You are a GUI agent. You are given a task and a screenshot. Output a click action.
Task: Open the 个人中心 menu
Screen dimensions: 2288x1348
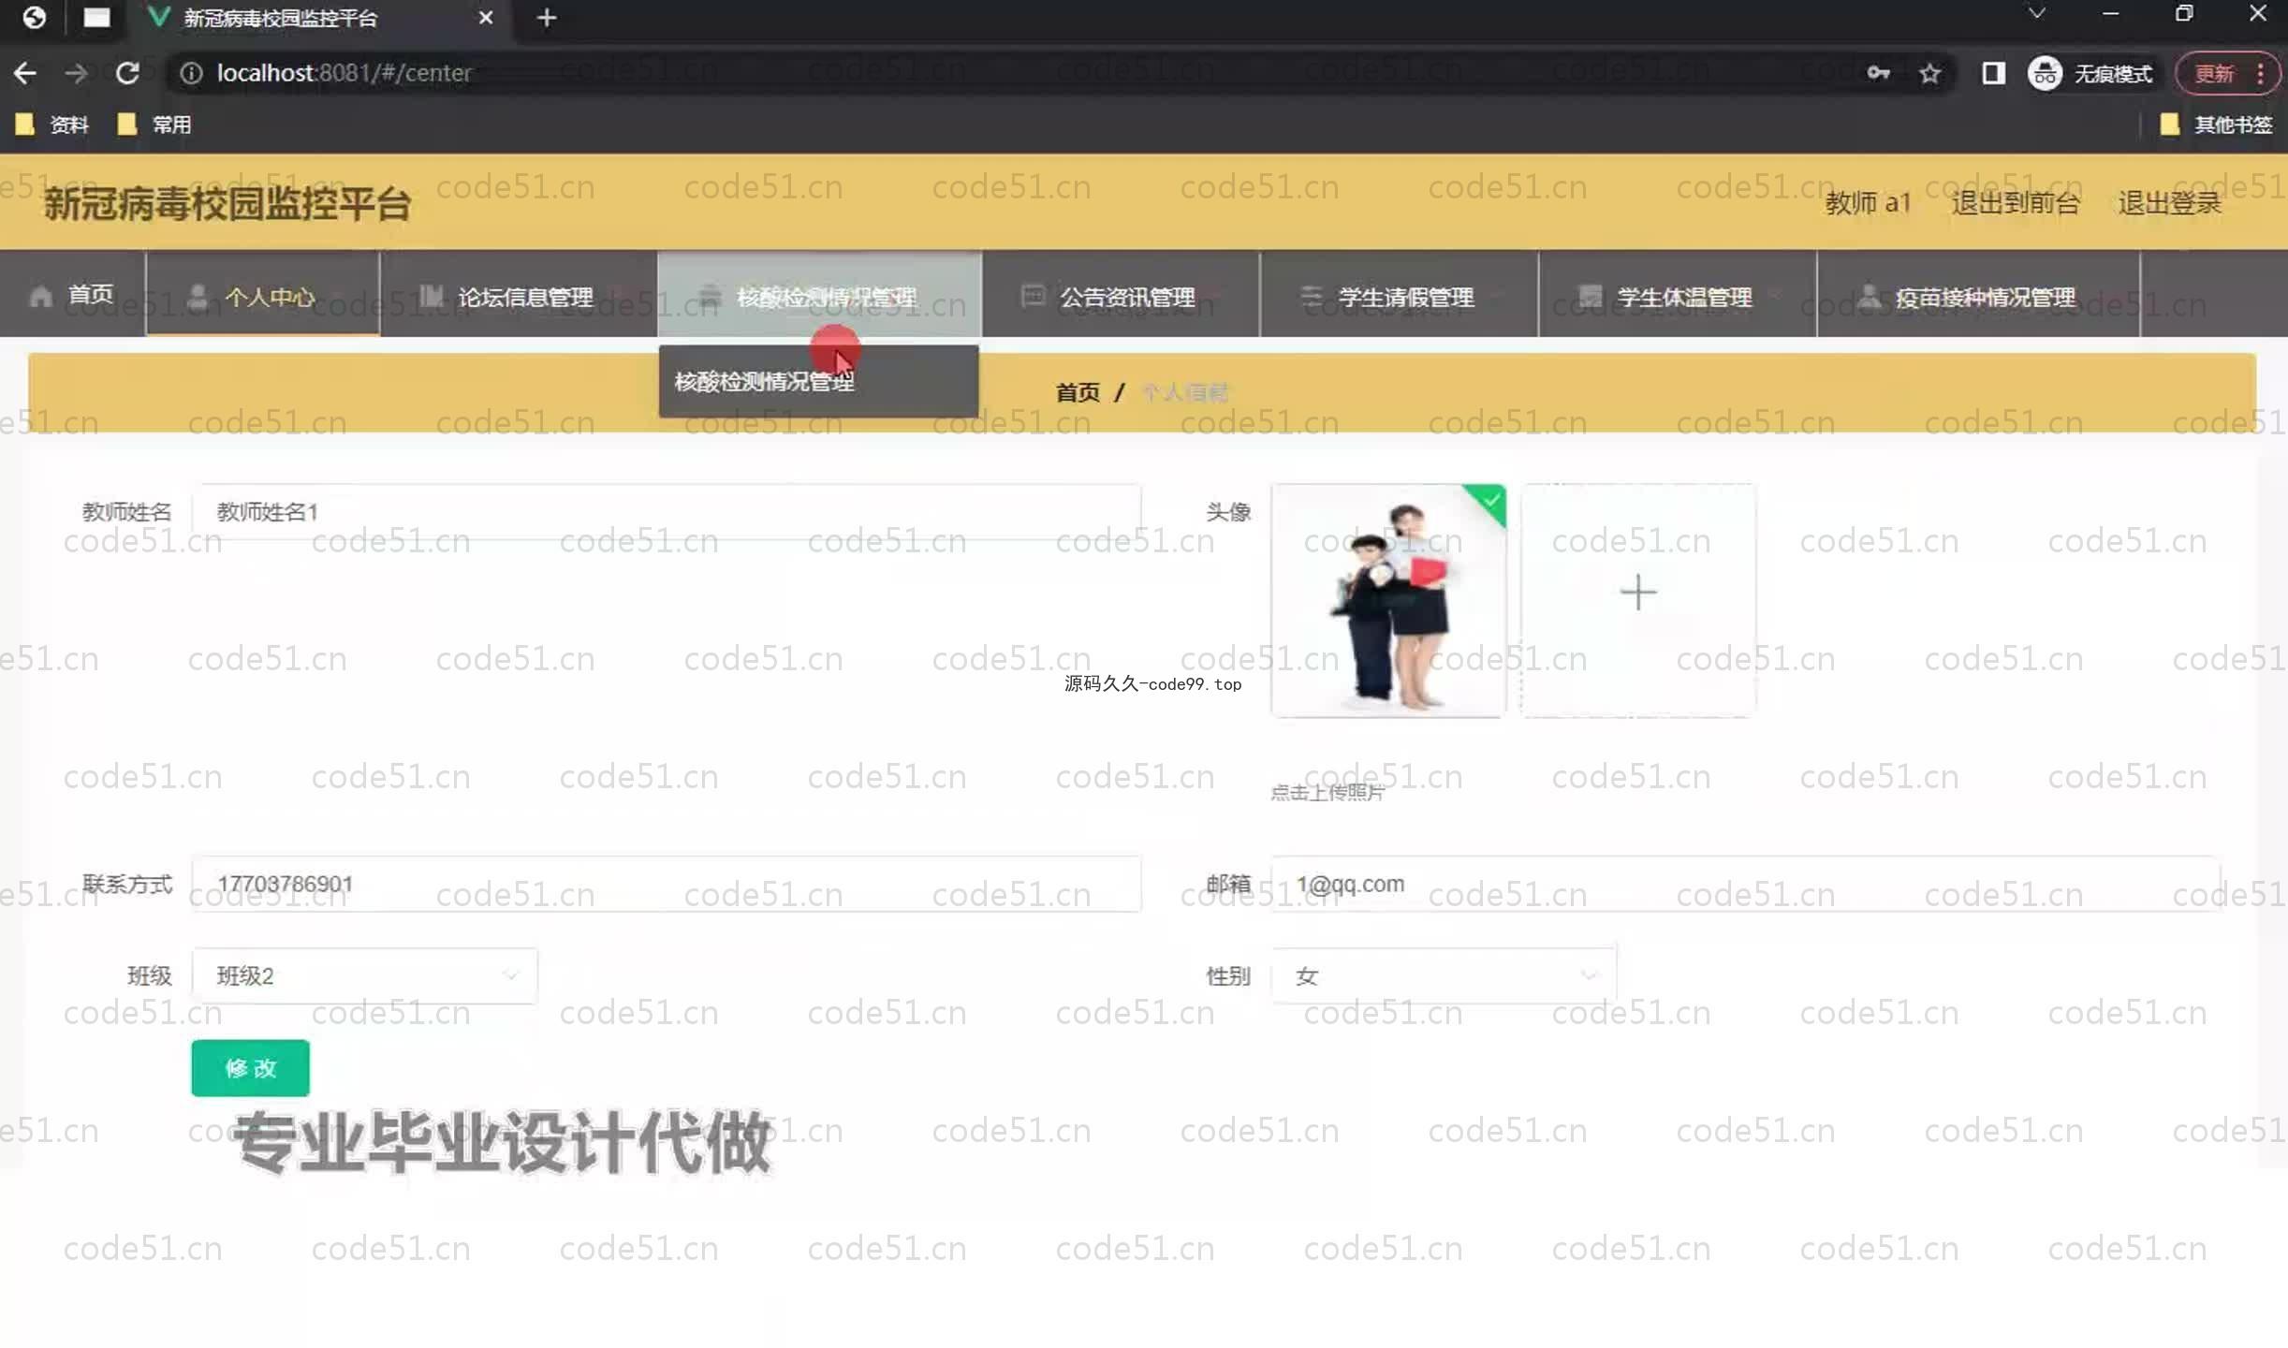pos(263,295)
